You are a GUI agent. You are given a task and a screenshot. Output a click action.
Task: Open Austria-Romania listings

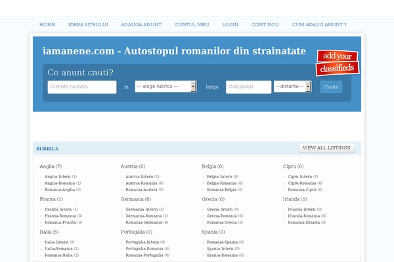[x=144, y=183]
